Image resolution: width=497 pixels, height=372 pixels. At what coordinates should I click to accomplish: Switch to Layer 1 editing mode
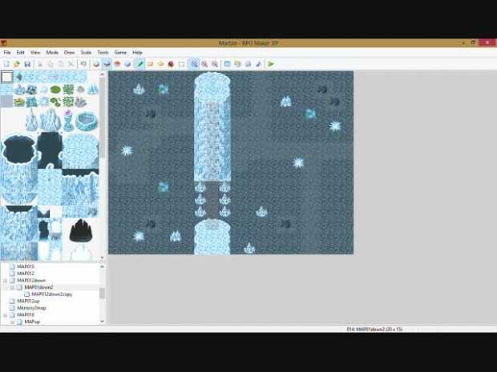[96, 64]
